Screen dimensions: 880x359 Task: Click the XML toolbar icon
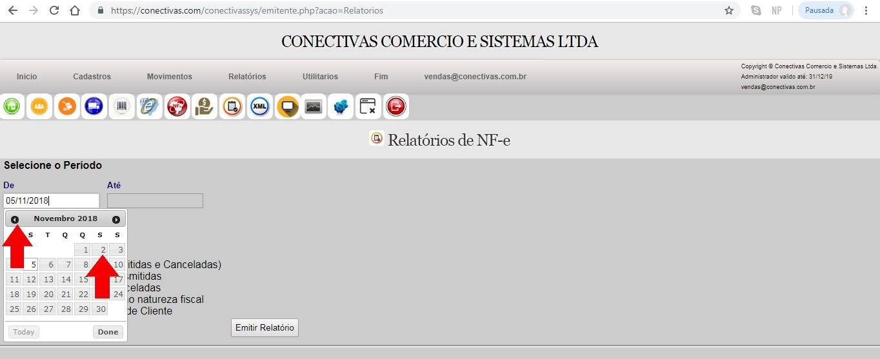(x=260, y=106)
